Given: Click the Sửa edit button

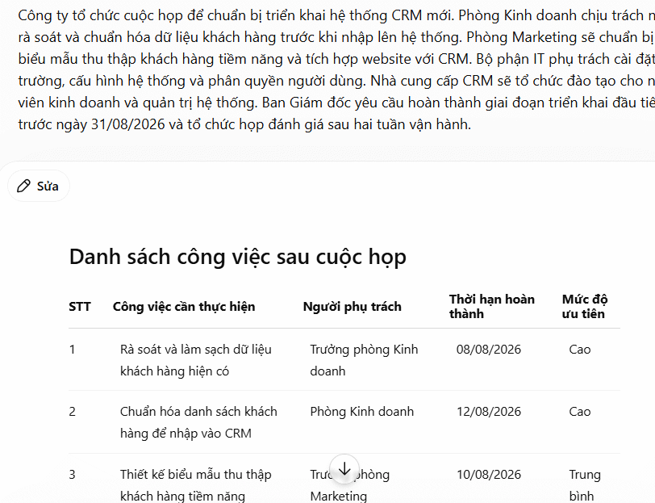Looking at the screenshot, I should (39, 186).
